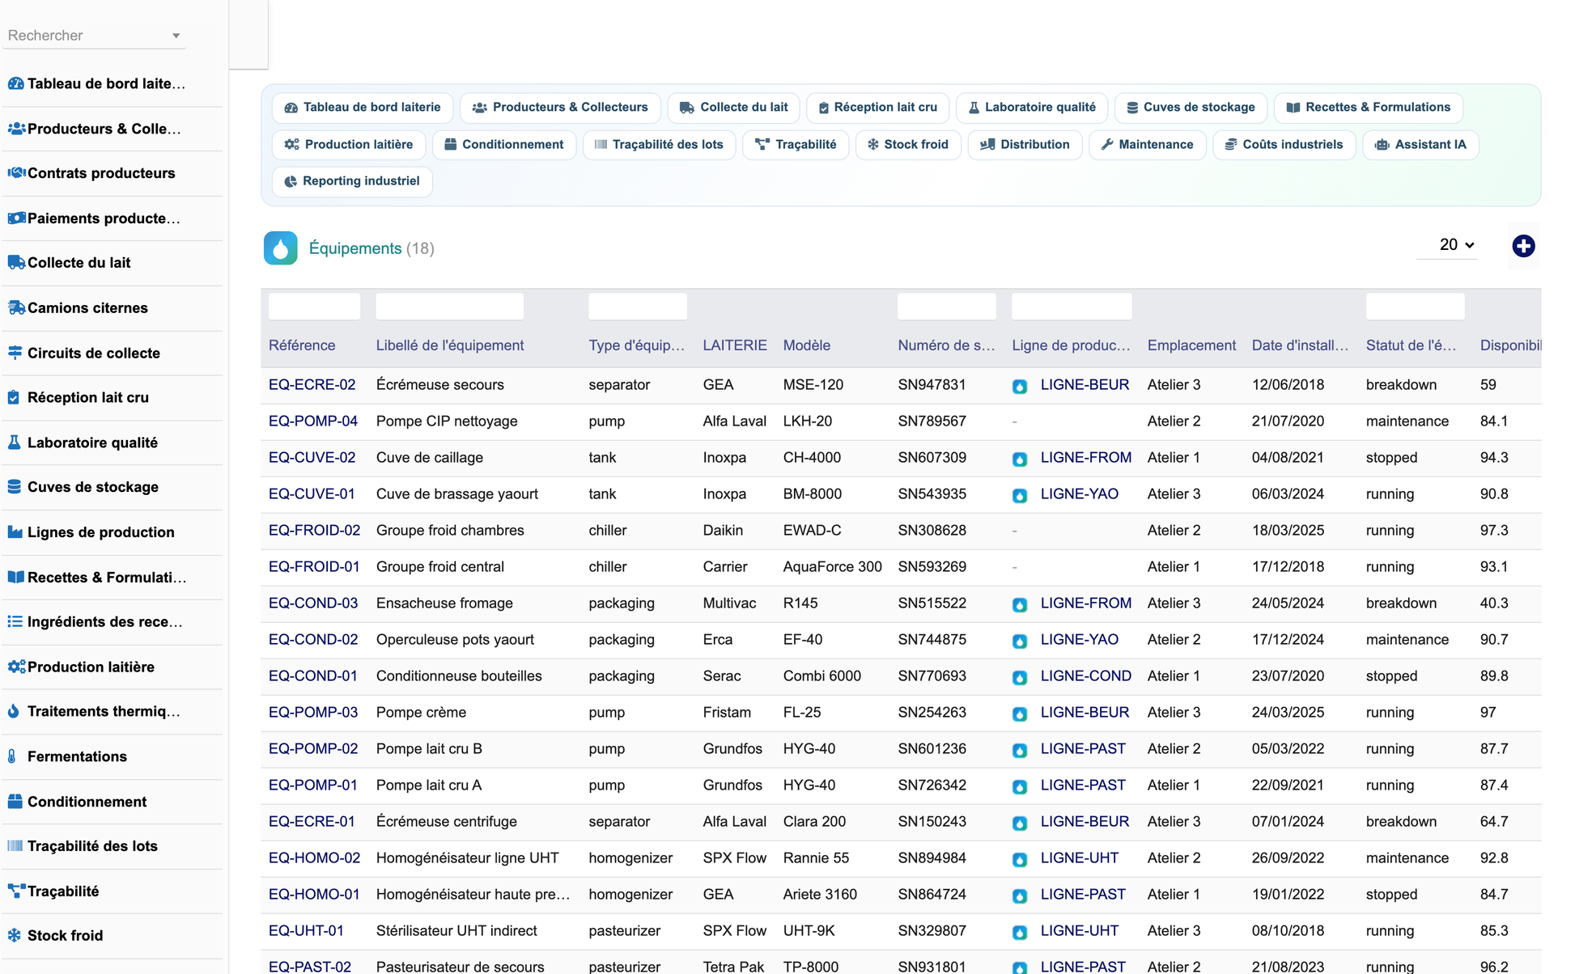The height and width of the screenshot is (974, 1575).
Task: Click the Type d'équipement filter input
Action: click(638, 307)
